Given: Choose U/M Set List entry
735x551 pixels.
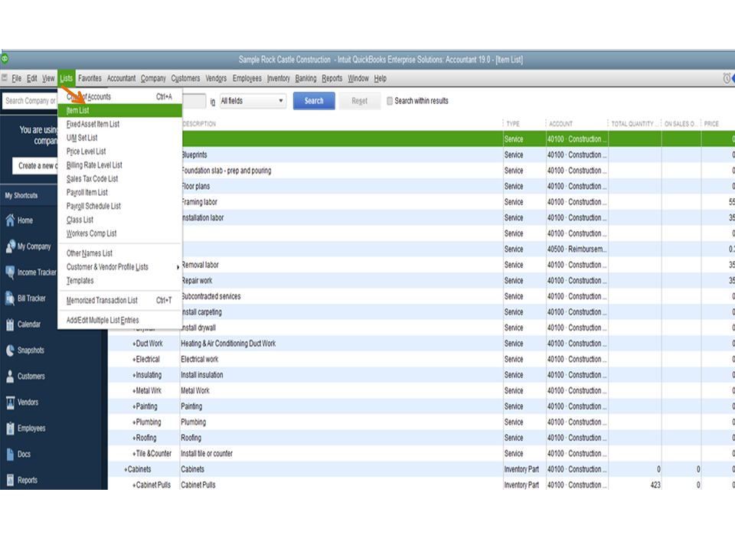Looking at the screenshot, I should click(119, 138).
